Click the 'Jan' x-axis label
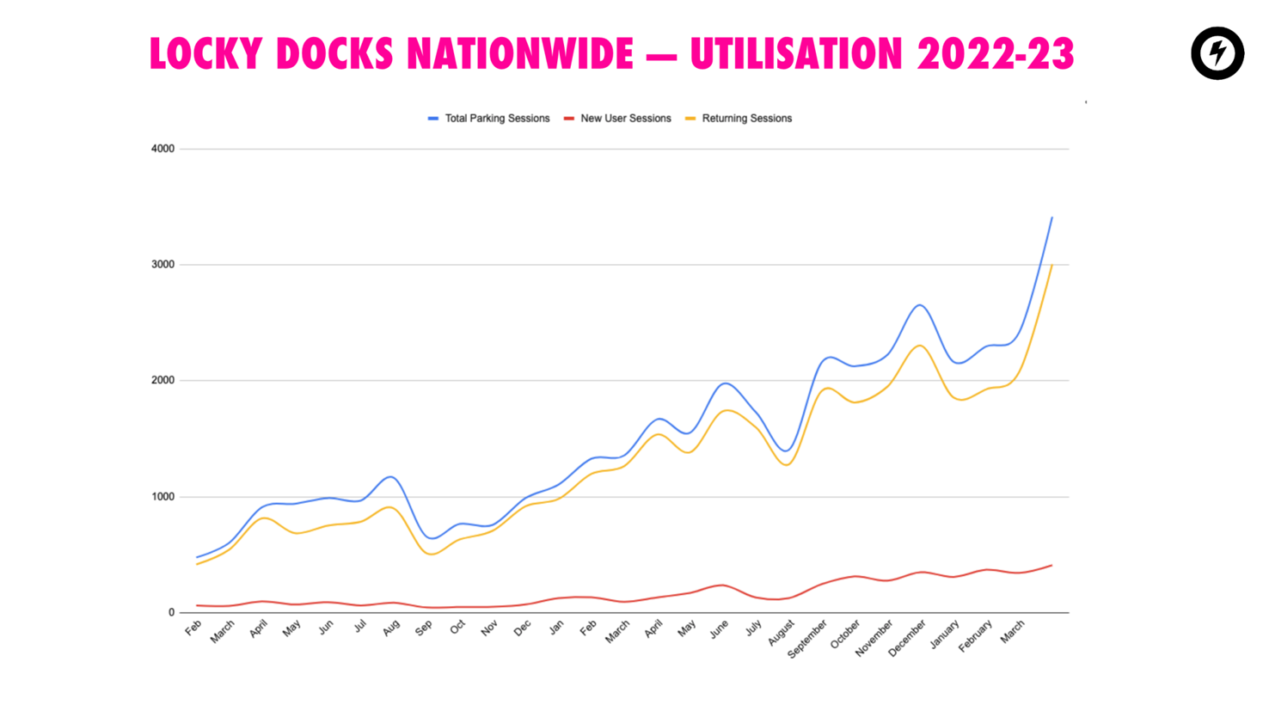 tap(557, 627)
